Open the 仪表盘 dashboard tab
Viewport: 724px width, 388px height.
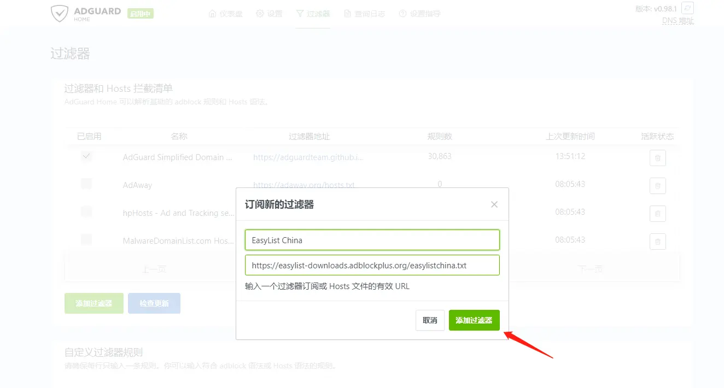tap(226, 14)
